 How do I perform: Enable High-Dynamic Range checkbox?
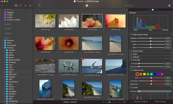(132, 34)
